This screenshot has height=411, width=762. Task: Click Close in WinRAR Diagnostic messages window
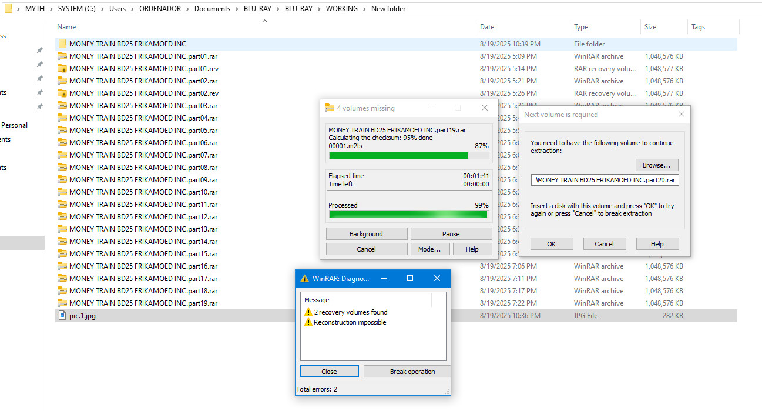click(x=329, y=372)
